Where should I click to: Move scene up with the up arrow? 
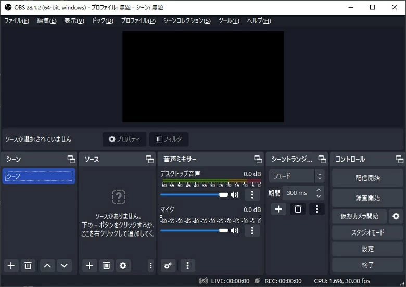pyautogui.click(x=47, y=266)
